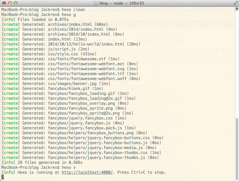The width and height of the screenshot is (239, 181).
Task: Click 'helpers/fancybox_buttons.png' entry
Action: tap(101, 133)
